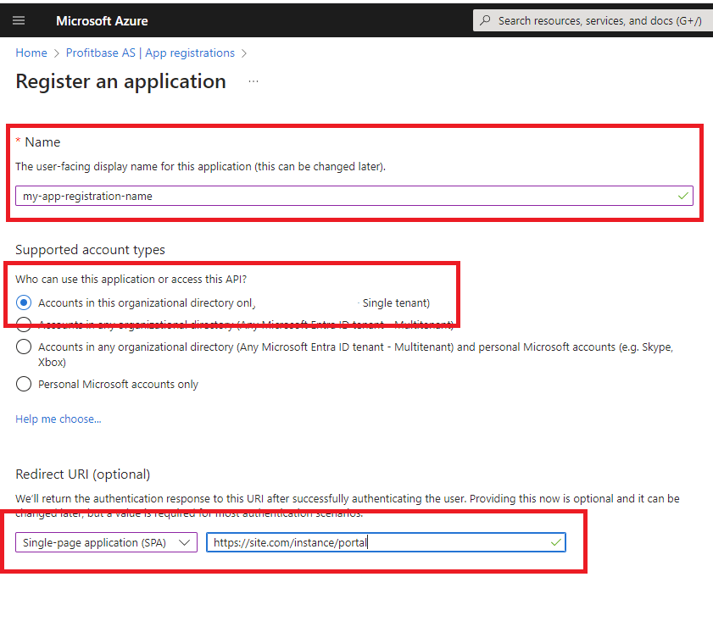Select Personal Microsoft accounts only
This screenshot has height=638, width=713.
tap(24, 385)
